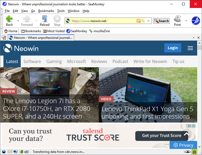Open the Bookmarks menu in menu bar
The height and width of the screenshot is (155, 202).
click(x=46, y=11)
